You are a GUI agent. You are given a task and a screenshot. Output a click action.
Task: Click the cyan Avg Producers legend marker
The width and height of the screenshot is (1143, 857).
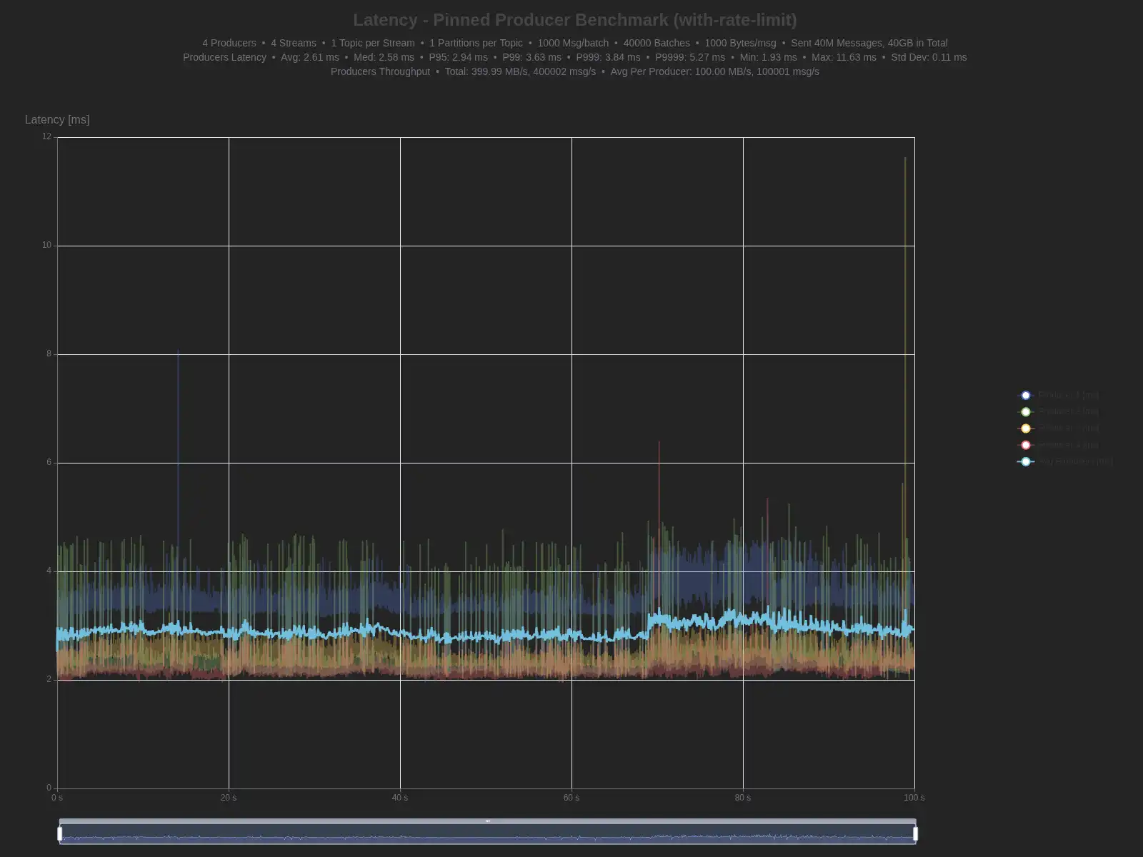pos(1026,461)
